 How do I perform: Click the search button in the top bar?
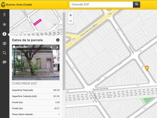136,5
